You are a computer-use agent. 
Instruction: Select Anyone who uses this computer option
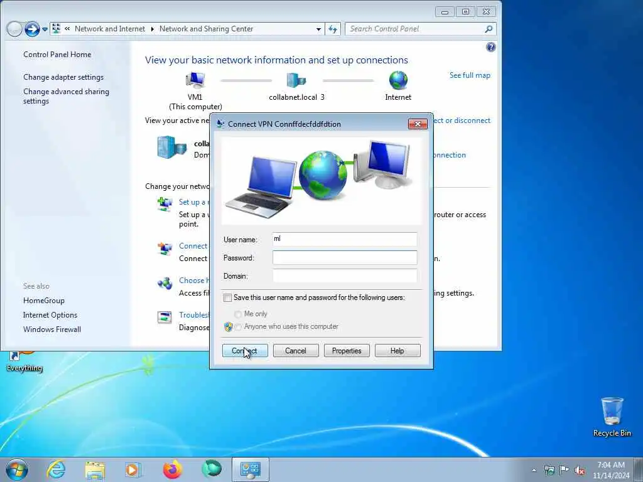(238, 326)
